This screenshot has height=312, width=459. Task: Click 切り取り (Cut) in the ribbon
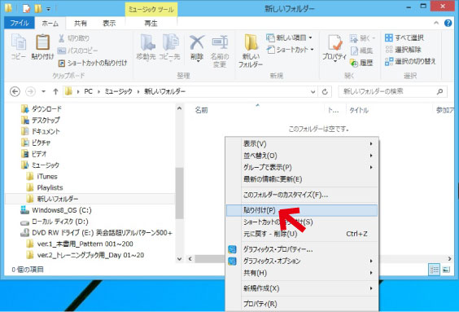[x=74, y=38]
